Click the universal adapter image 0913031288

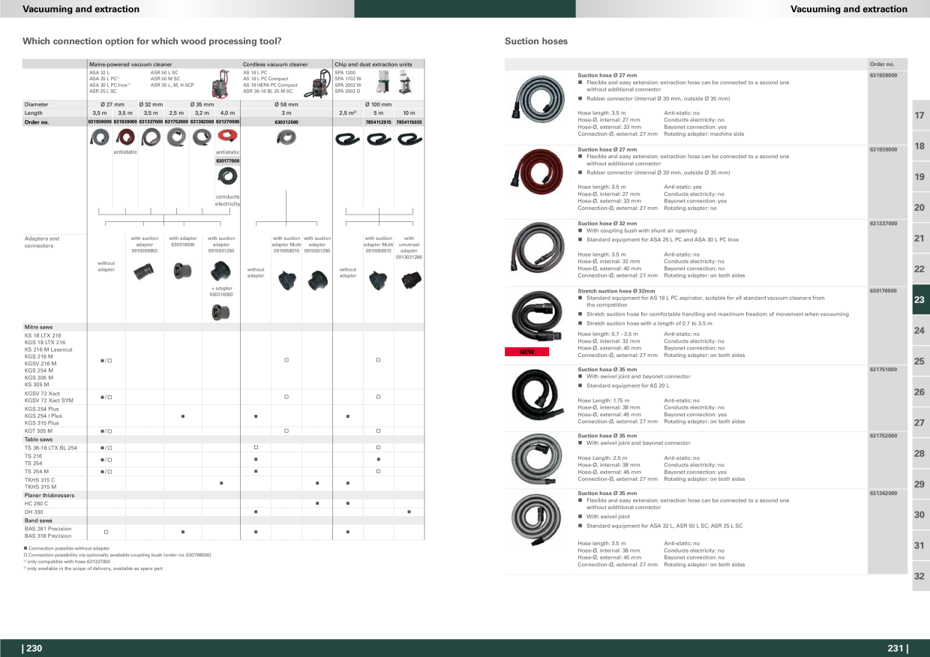pos(409,280)
